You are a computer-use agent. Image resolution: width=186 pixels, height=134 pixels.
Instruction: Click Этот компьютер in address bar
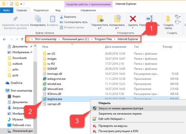[x=45, y=39]
